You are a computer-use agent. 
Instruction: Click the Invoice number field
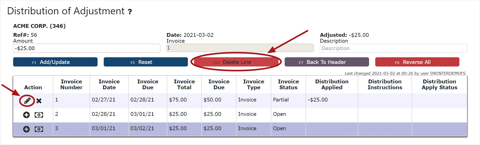(240, 48)
